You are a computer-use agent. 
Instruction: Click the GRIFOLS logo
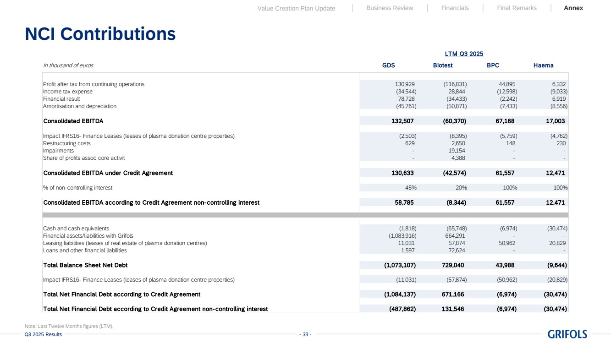click(567, 334)
